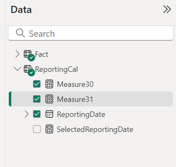Expand the Fact table

(18, 54)
